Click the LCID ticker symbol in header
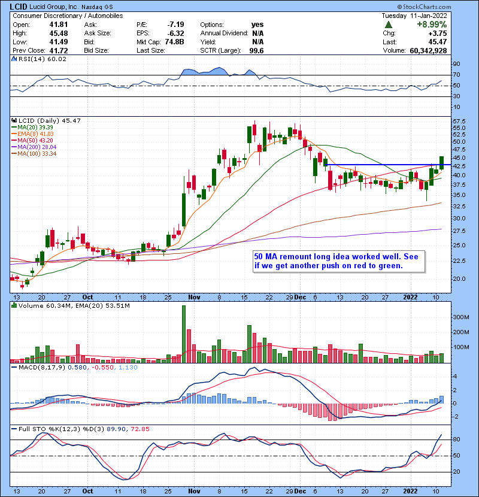Image resolution: width=479 pixels, height=497 pixels. [19, 7]
